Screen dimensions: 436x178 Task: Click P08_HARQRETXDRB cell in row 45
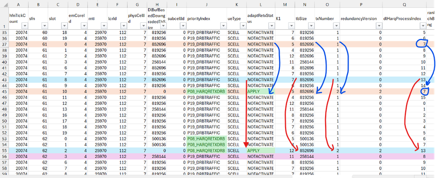click(206, 91)
